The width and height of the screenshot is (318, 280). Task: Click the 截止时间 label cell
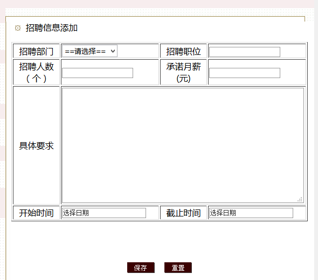[183, 213]
